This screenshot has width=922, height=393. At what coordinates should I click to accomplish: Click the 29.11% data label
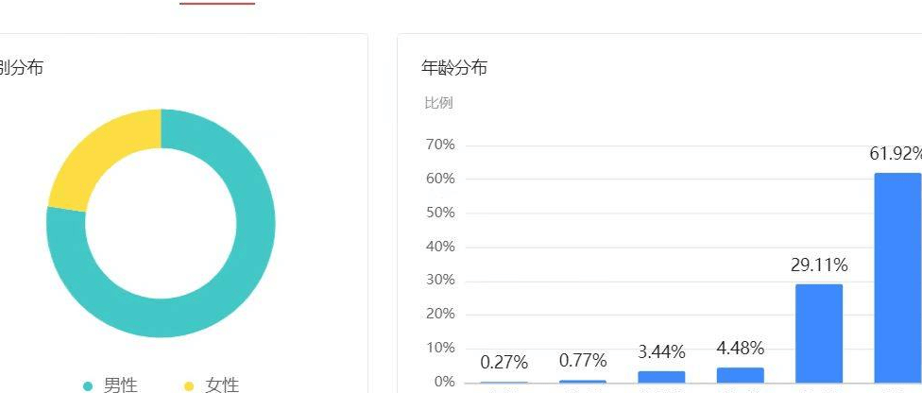point(819,265)
